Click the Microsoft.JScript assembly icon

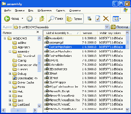[x=46, y=91]
